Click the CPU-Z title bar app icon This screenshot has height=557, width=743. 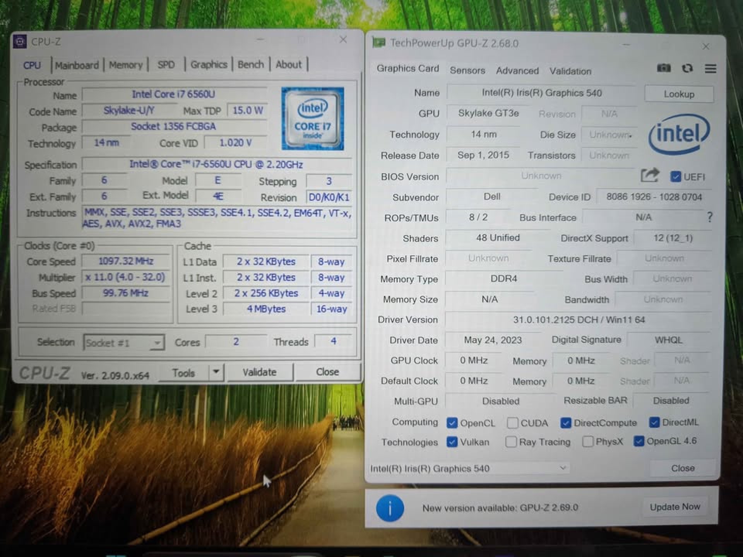click(20, 41)
